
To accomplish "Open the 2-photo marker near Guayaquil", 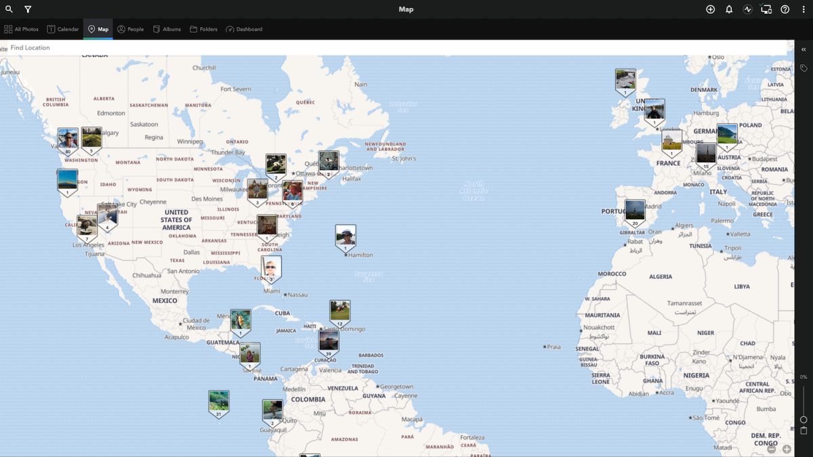I will [x=272, y=413].
